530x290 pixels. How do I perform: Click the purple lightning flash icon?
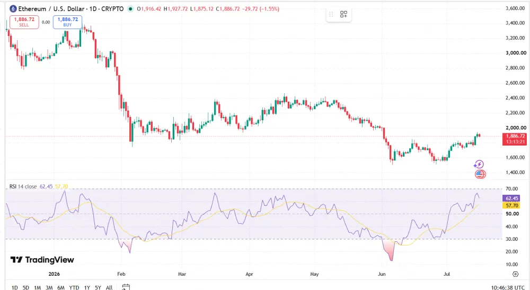click(x=479, y=165)
